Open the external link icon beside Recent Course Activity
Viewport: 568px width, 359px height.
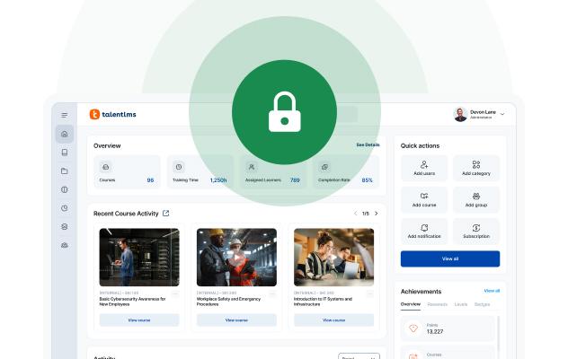[x=165, y=214]
